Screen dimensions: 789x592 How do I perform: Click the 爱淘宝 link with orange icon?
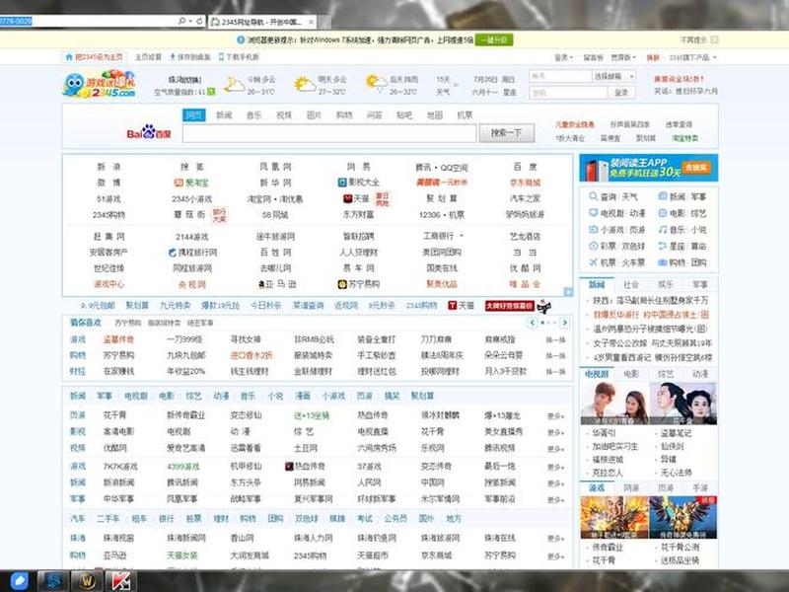click(191, 183)
